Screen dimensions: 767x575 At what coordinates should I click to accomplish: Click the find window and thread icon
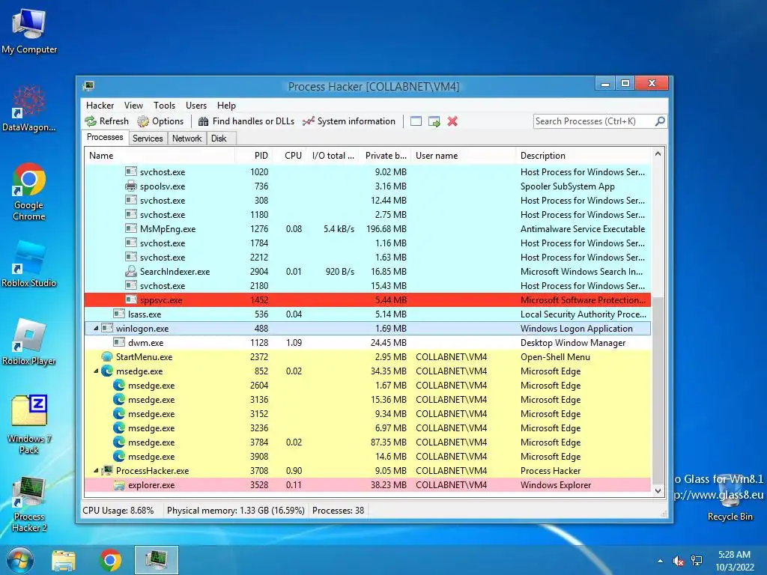point(434,121)
